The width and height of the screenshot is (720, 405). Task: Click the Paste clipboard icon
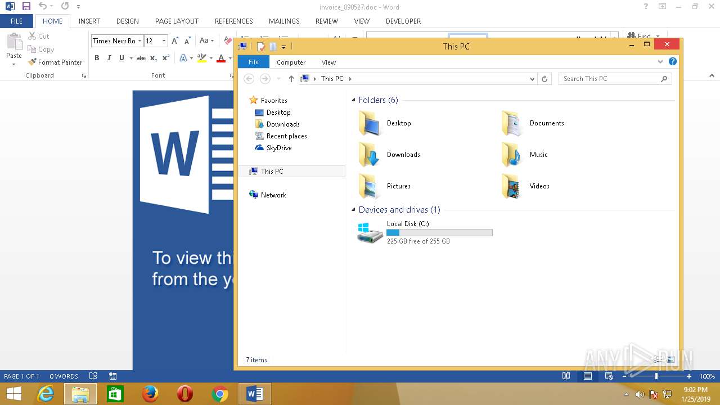14,42
